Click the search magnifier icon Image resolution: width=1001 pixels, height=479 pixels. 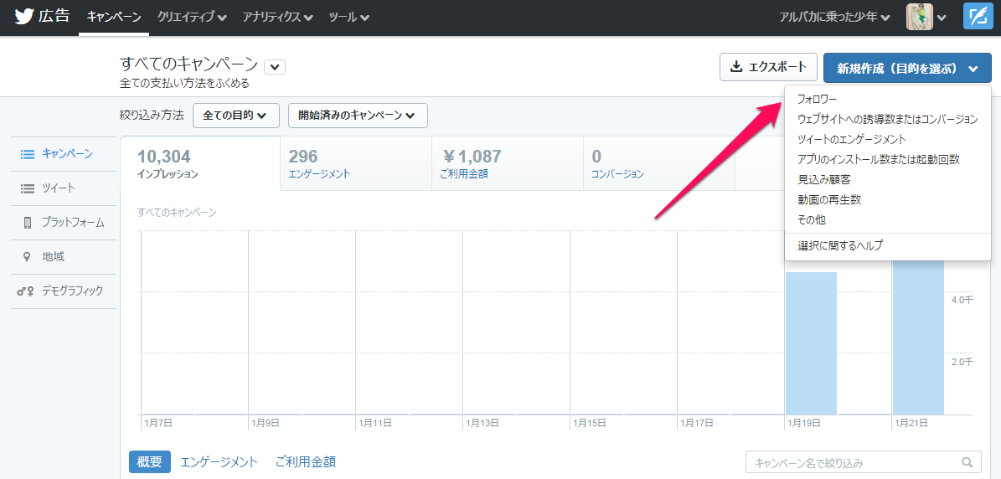coord(968,462)
